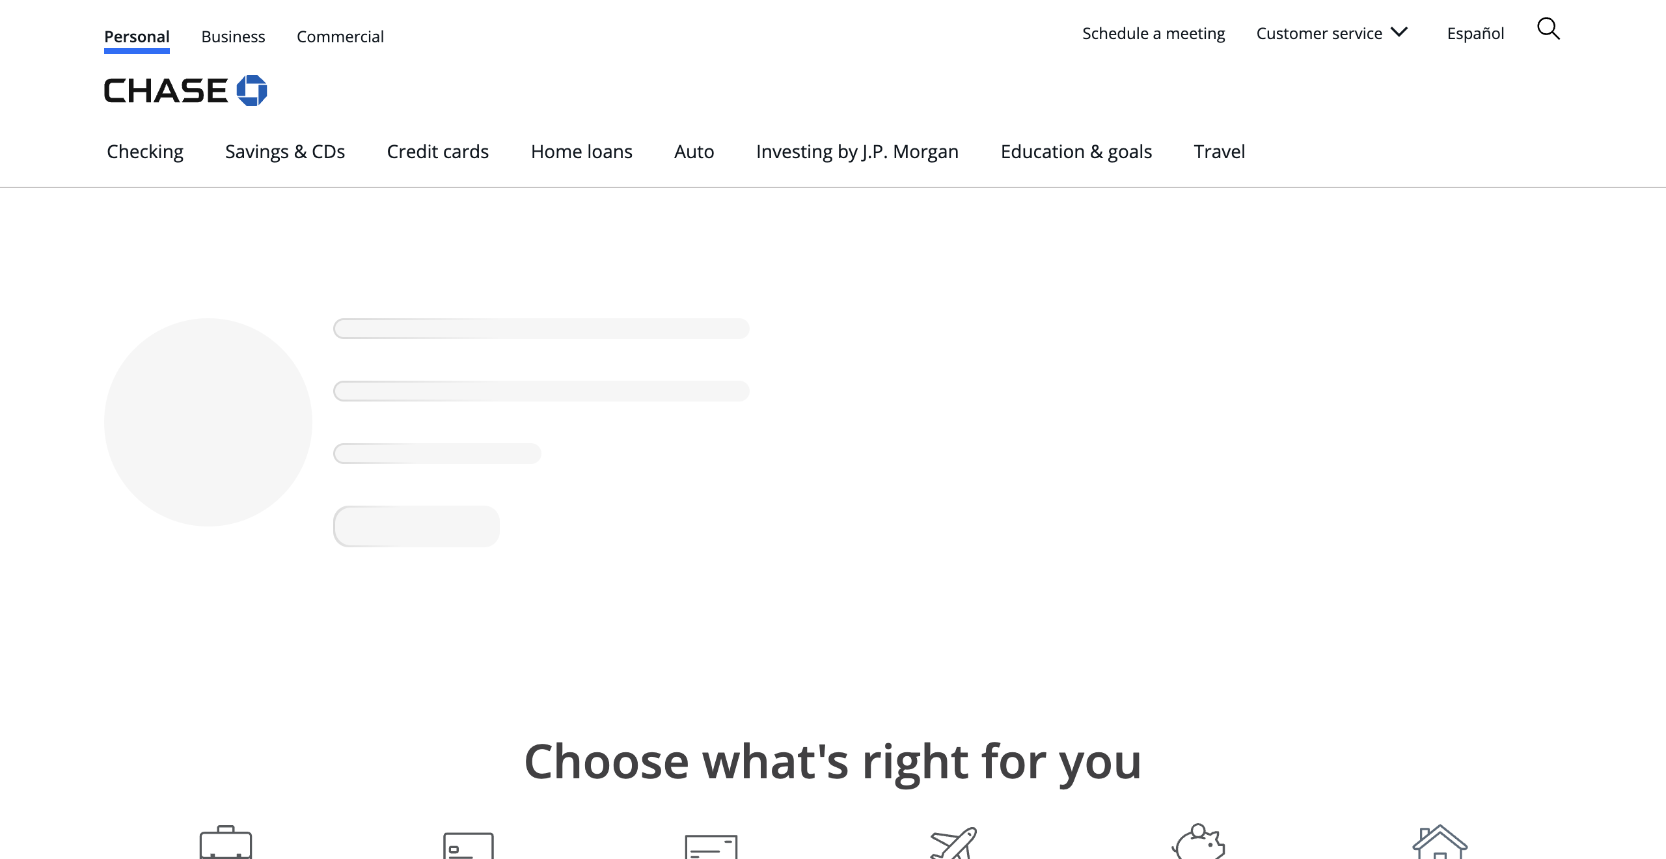This screenshot has width=1666, height=859.
Task: Expand the Customer service dropdown
Action: point(1331,33)
